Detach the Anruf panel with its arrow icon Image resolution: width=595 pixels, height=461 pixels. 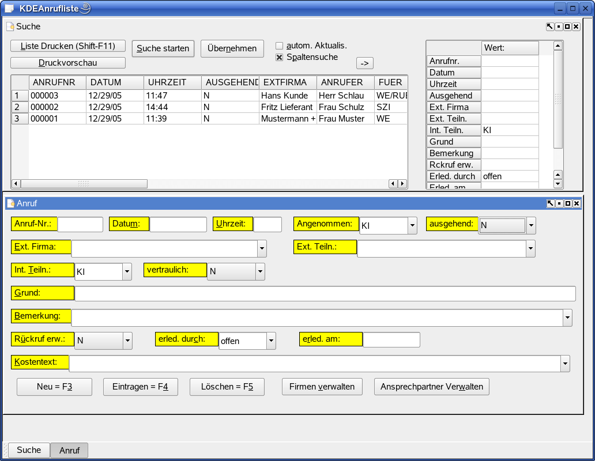click(550, 203)
